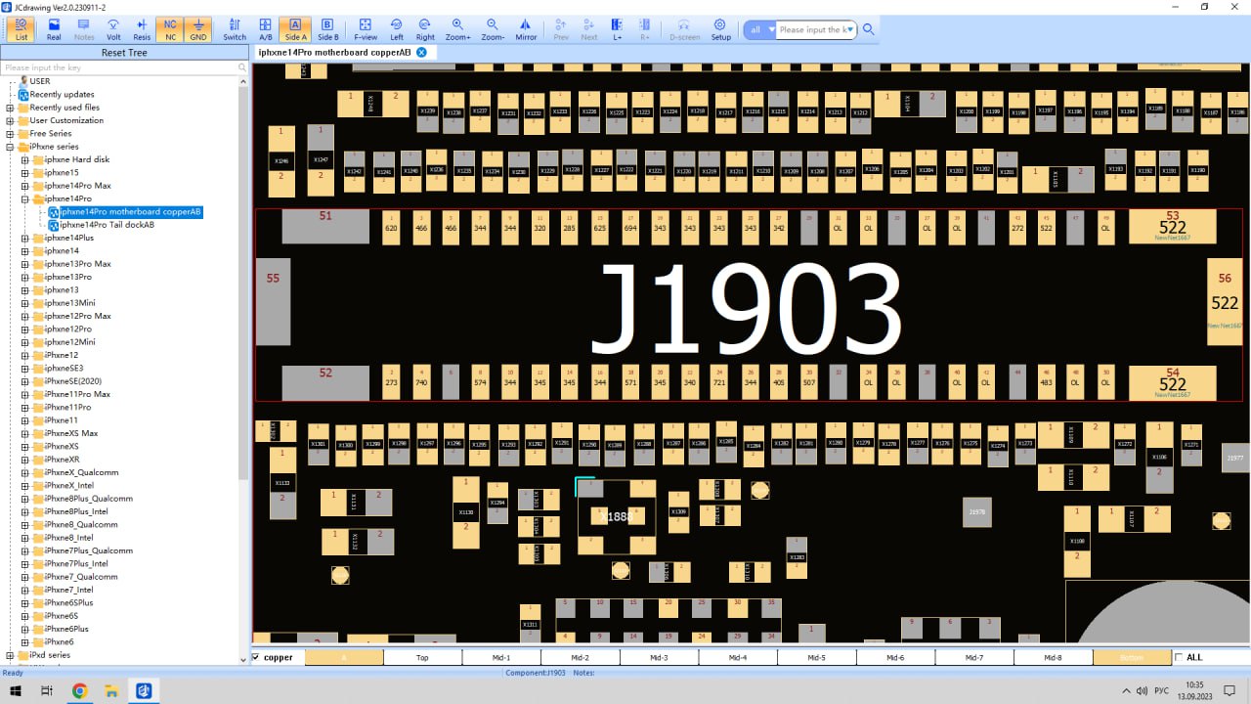
Task: Toggle the NC highlight button
Action: 171,28
